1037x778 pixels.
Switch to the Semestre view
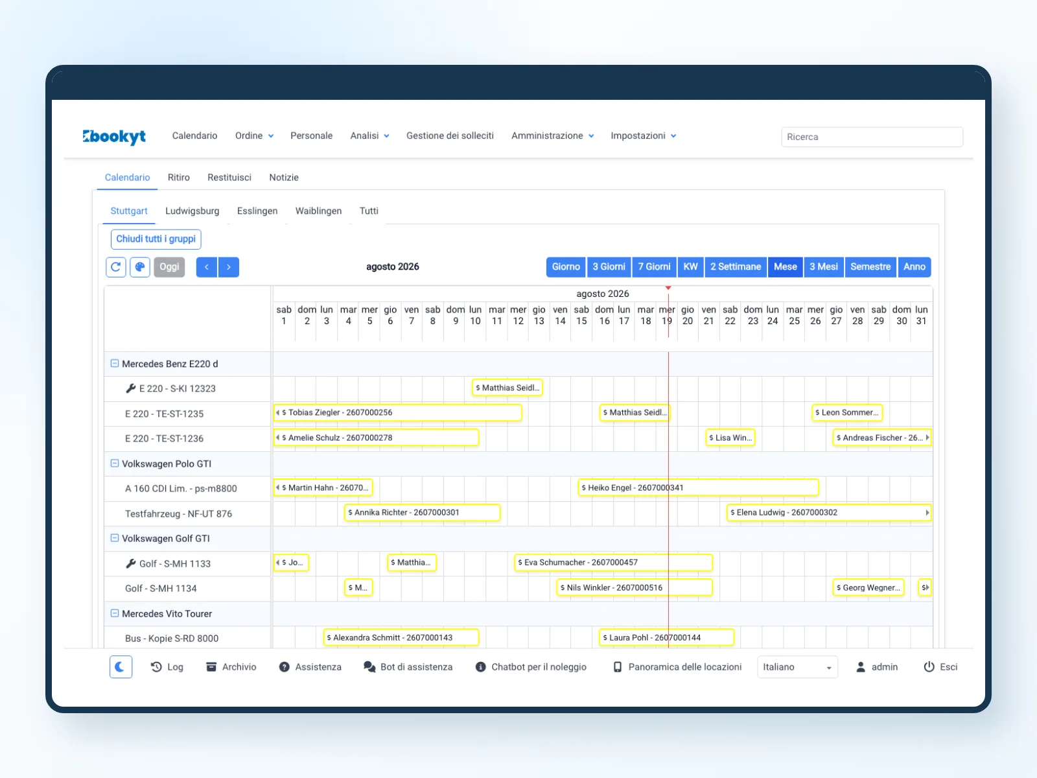[870, 267]
